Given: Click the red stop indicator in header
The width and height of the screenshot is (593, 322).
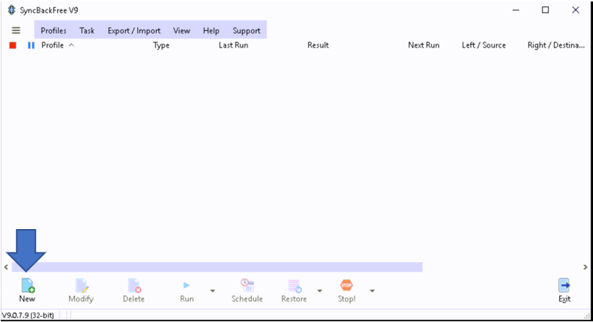Looking at the screenshot, I should [x=12, y=45].
